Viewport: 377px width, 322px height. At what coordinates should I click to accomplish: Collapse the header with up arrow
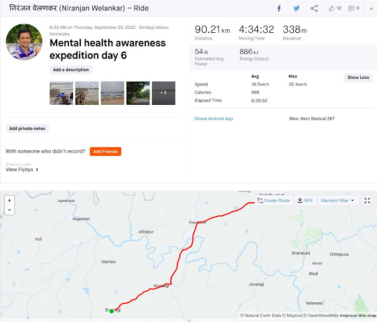pos(371,9)
